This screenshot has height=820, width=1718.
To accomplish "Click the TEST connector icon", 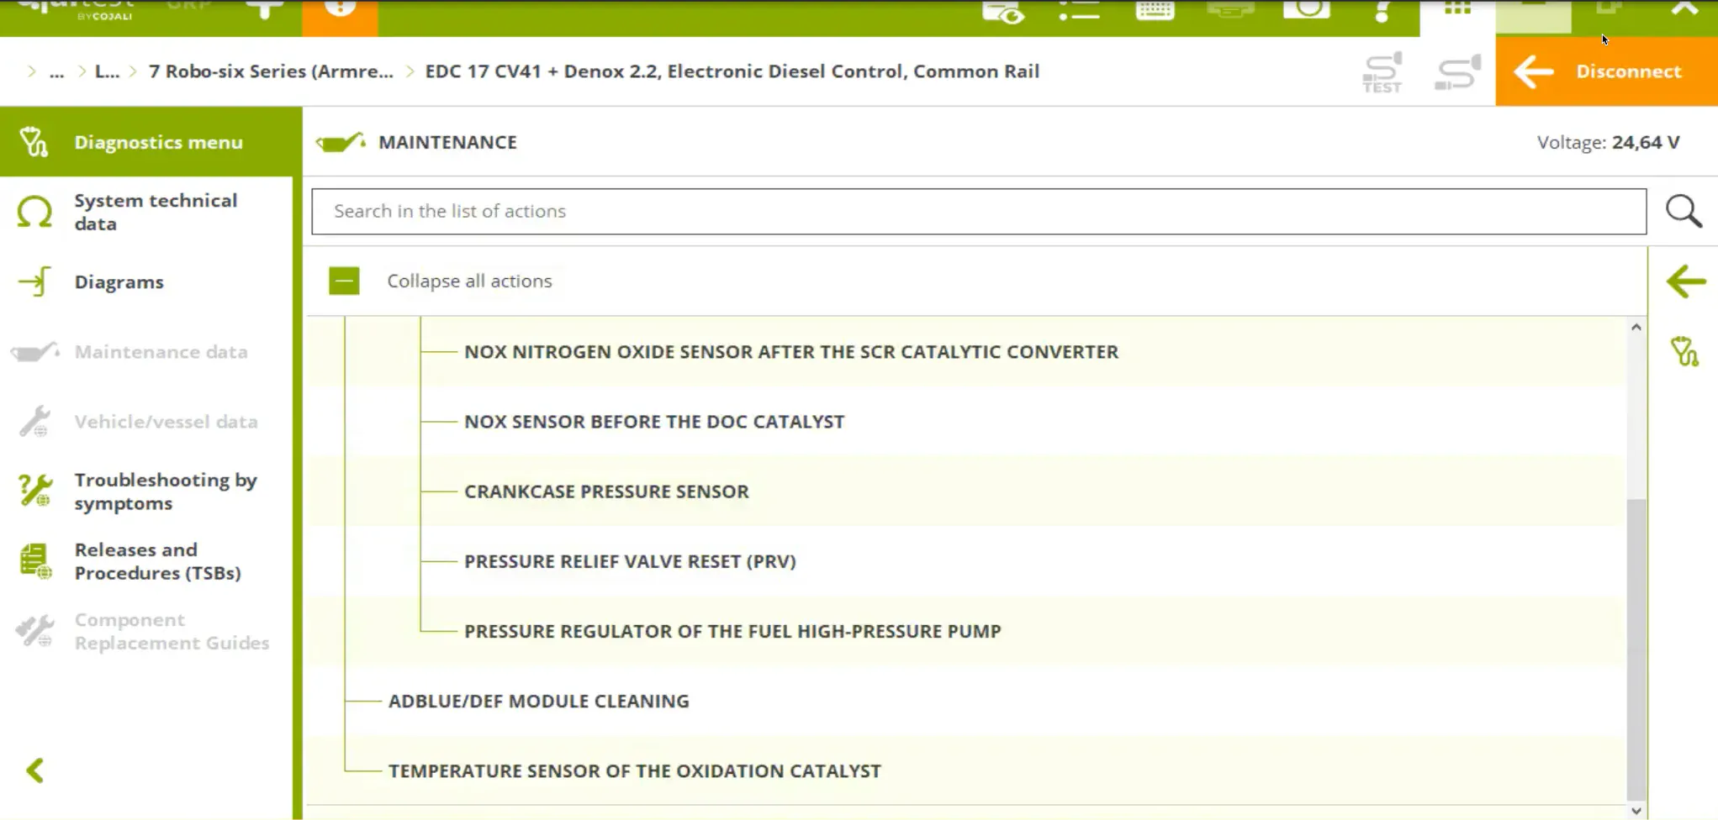I will pos(1382,72).
